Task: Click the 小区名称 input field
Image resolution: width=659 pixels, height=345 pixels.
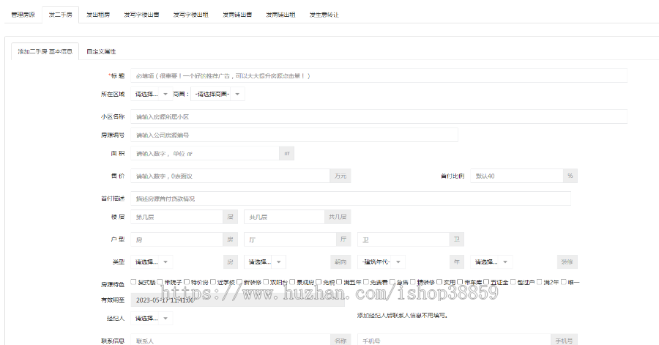Action: [x=379, y=116]
